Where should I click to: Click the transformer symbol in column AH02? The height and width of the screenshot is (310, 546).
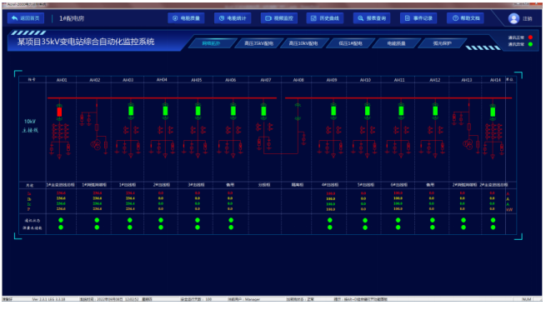point(96,145)
